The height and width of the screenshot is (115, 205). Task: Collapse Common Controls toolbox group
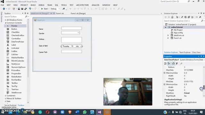click(x=5, y=23)
